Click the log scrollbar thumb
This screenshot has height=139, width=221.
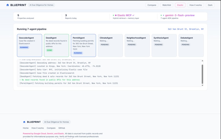202,74
